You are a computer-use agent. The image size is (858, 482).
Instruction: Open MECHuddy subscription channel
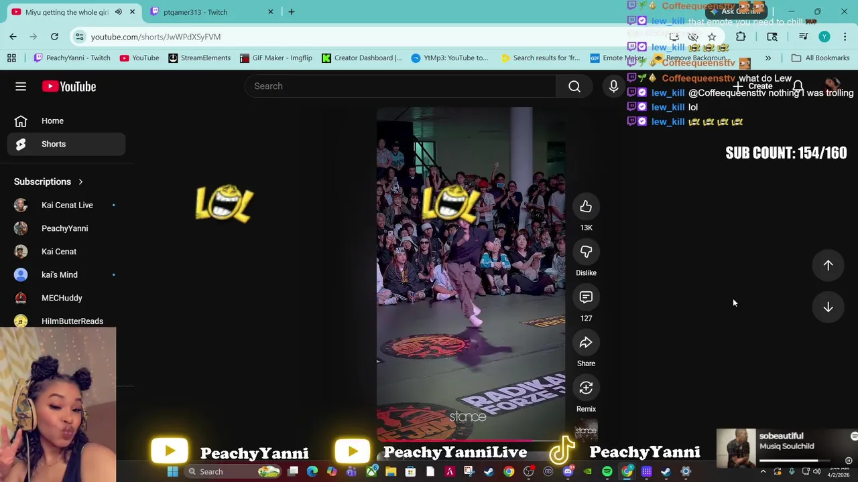click(66, 298)
